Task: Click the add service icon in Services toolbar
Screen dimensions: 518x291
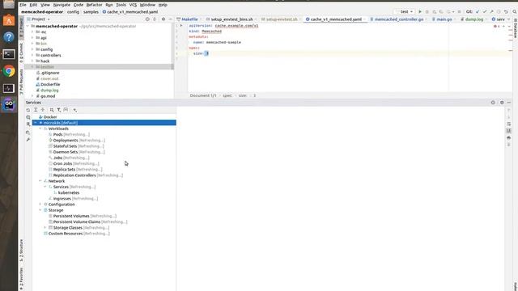Action: coord(75,110)
